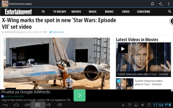Tap the refresh icon in the app bar
Image resolution: width=173 pixels, height=108 pixels.
[x=152, y=4]
